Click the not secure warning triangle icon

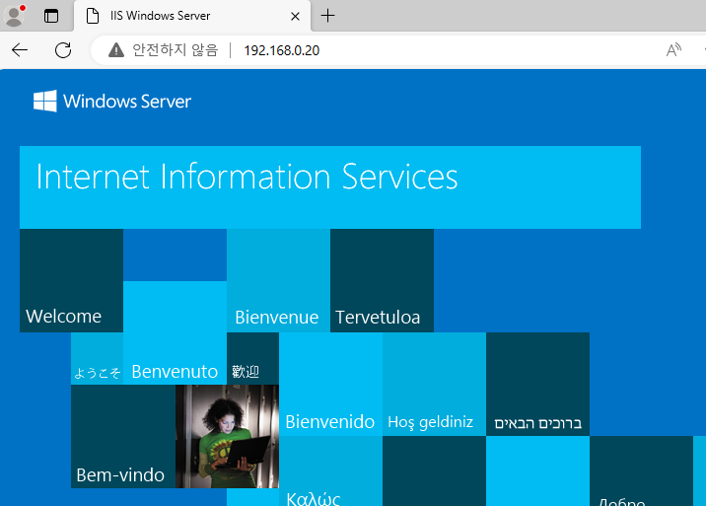click(x=116, y=50)
